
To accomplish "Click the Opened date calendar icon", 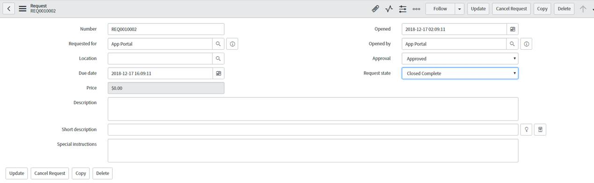I will (x=513, y=29).
